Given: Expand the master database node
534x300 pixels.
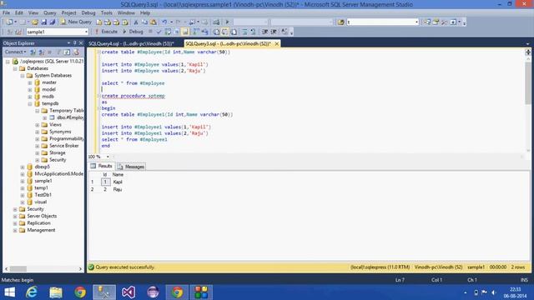Looking at the screenshot, I should 30,82.
